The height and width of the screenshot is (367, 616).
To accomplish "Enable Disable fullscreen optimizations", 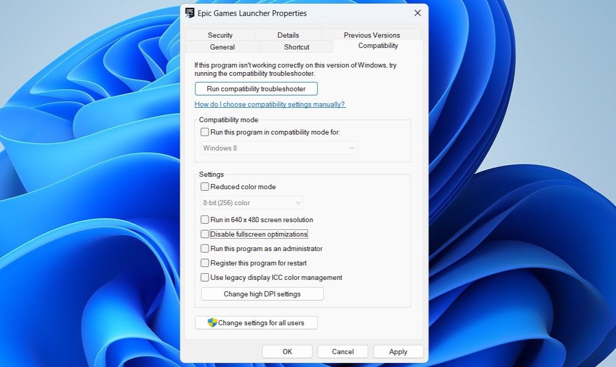I will 205,234.
